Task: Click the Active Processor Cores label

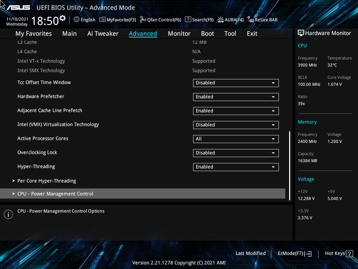Action: [x=43, y=138]
